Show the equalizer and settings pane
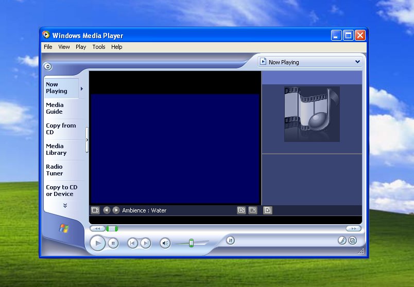The height and width of the screenshot is (287, 414). pyautogui.click(x=95, y=210)
